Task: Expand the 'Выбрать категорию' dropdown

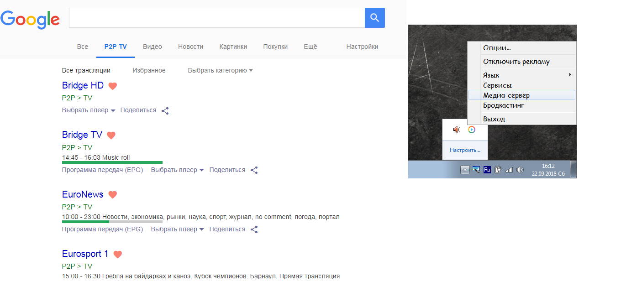Action: (x=221, y=70)
